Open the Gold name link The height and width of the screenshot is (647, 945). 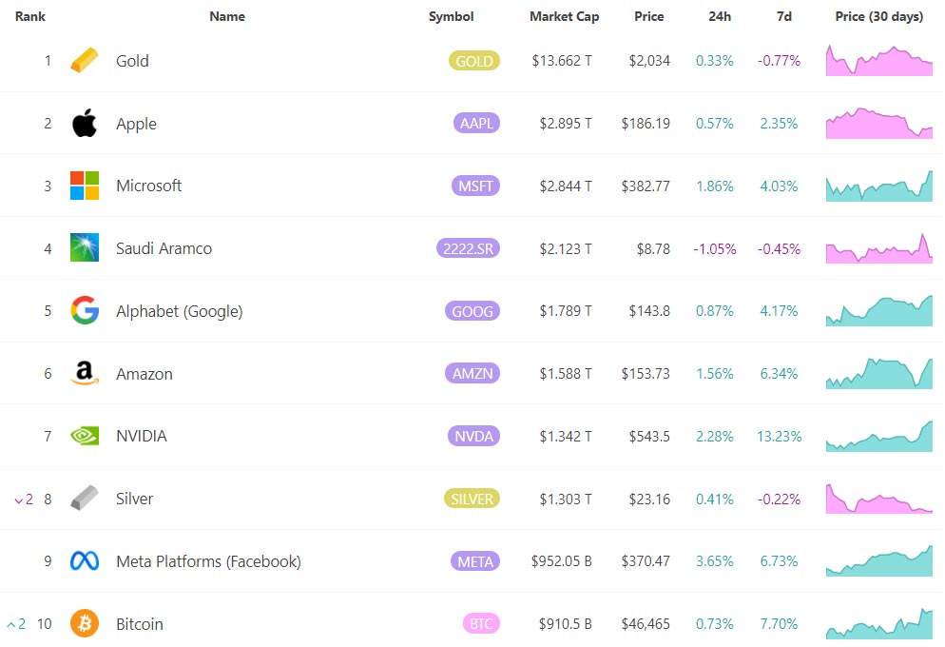(x=132, y=61)
